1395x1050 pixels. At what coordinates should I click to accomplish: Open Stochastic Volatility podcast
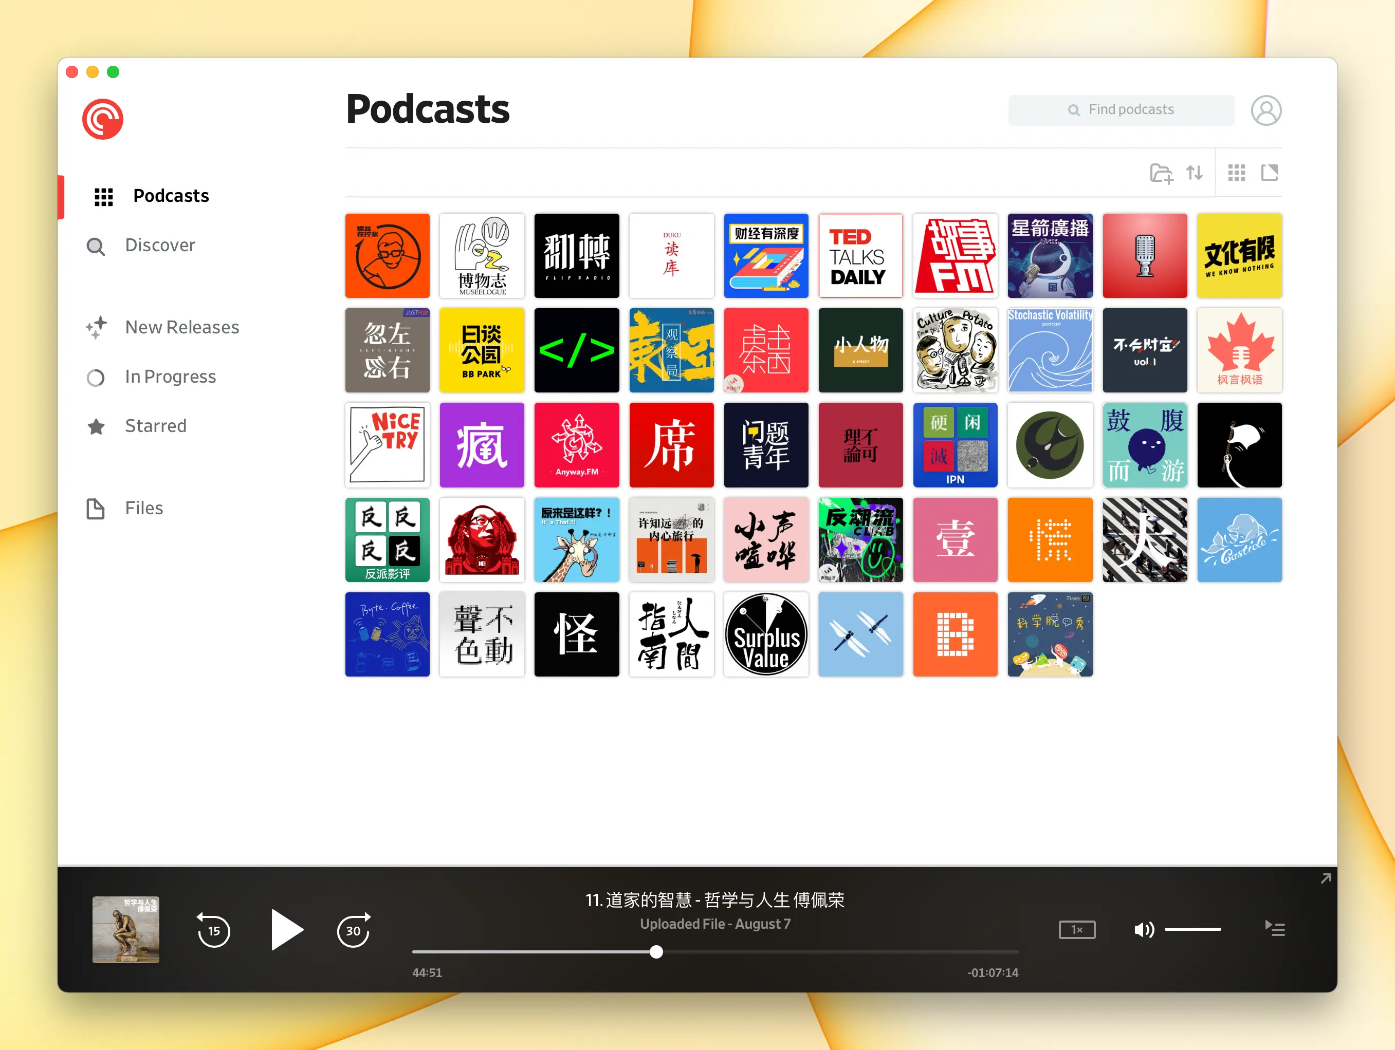pyautogui.click(x=1050, y=350)
